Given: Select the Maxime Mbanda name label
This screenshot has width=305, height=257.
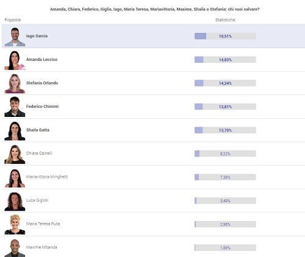Looking at the screenshot, I should [41, 247].
